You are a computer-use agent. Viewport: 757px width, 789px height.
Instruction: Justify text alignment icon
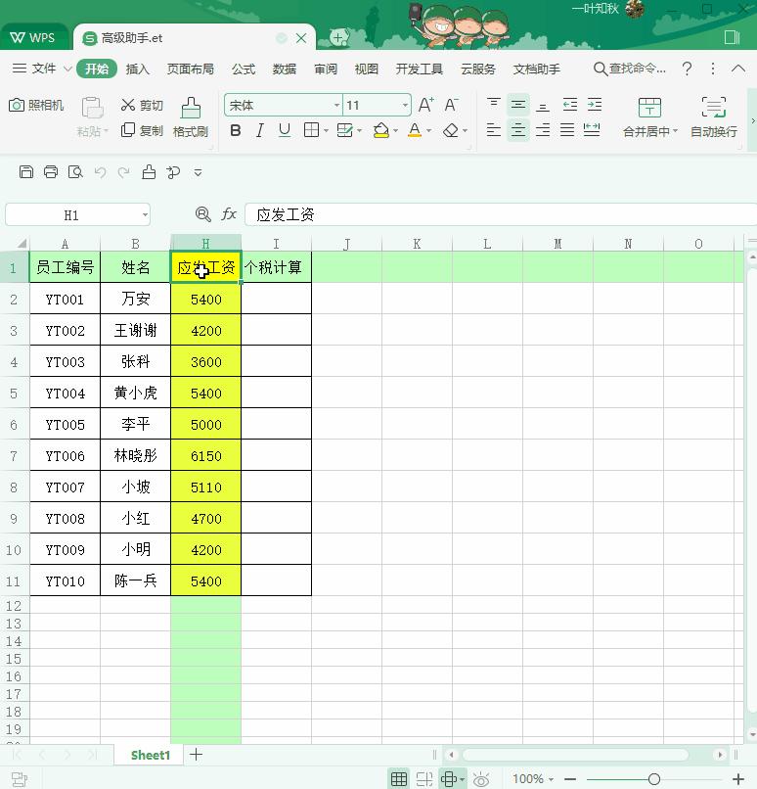[567, 130]
